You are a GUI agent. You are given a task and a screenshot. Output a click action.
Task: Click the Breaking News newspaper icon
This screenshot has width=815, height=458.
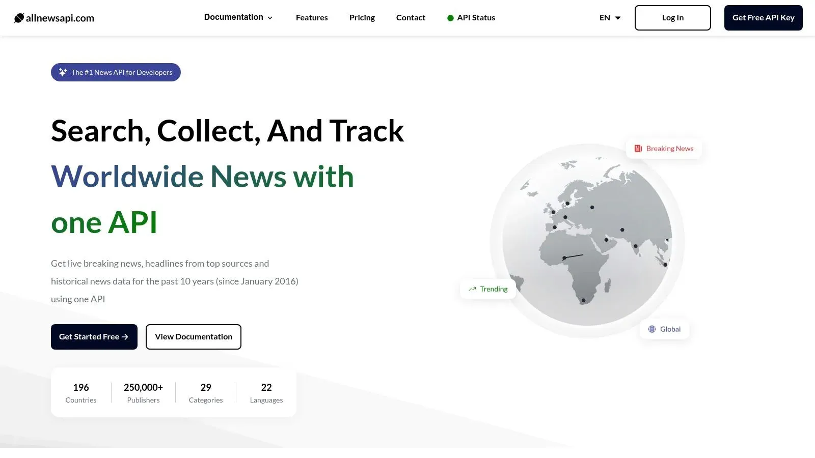[x=638, y=149]
